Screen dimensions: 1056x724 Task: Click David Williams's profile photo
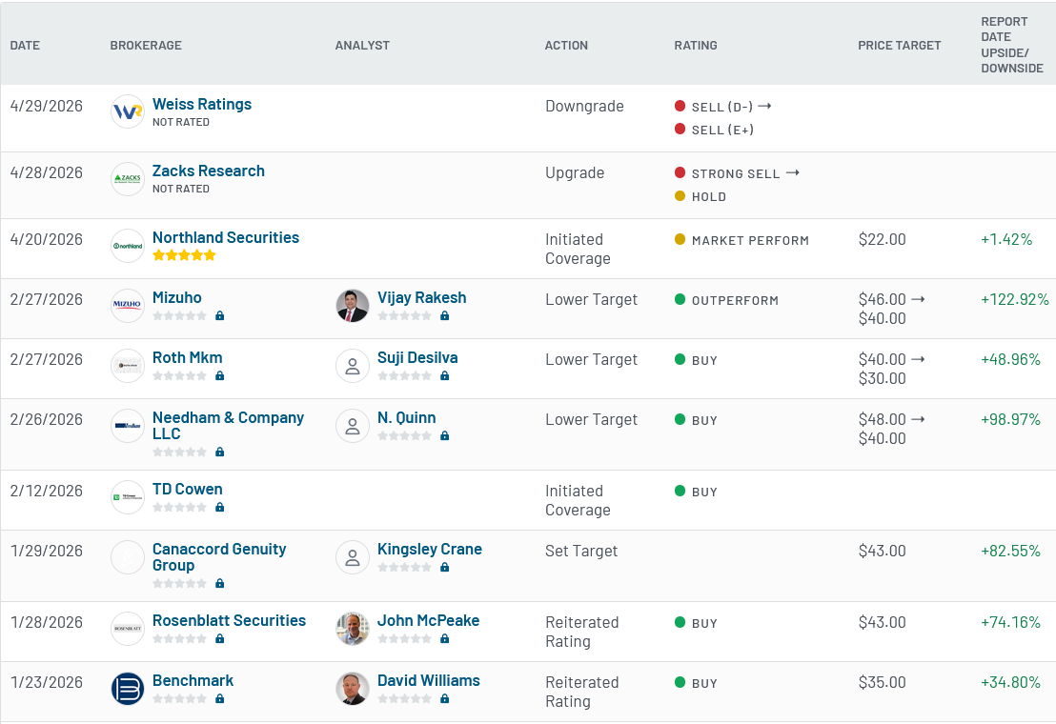point(353,689)
